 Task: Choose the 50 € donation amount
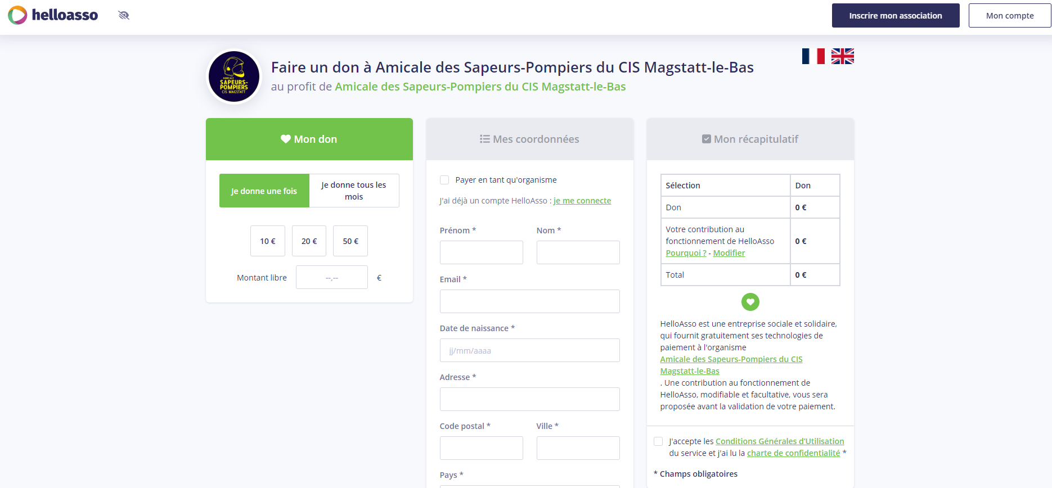pos(350,241)
